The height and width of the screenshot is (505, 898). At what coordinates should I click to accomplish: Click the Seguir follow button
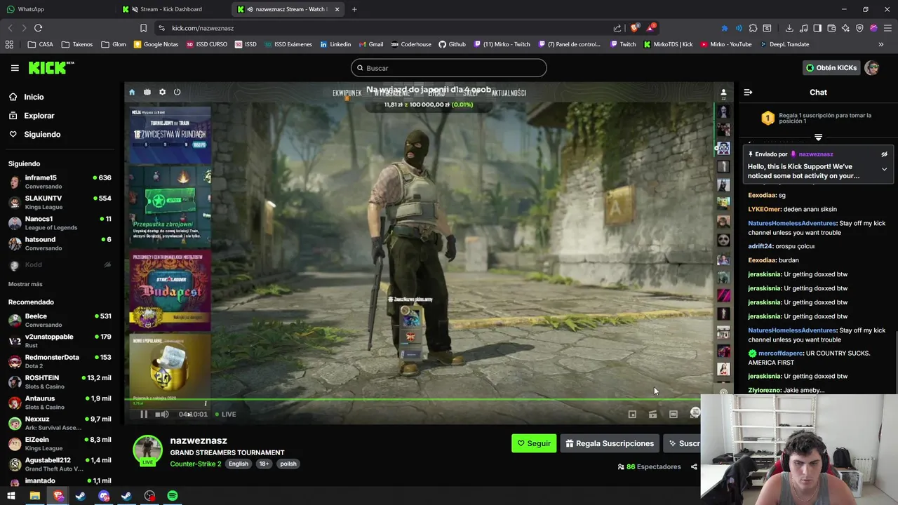[534, 443]
